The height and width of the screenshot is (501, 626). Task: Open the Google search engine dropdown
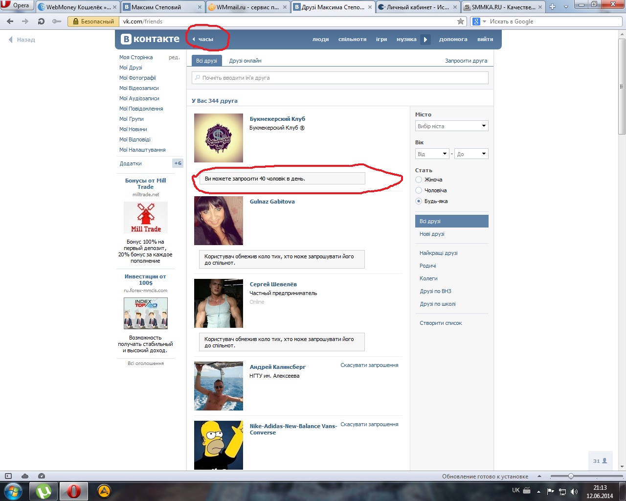pyautogui.click(x=479, y=22)
